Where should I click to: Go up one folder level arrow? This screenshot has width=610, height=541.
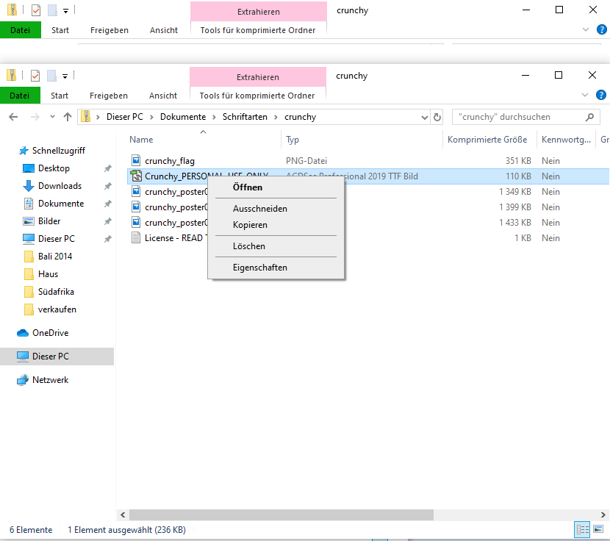[x=68, y=117]
